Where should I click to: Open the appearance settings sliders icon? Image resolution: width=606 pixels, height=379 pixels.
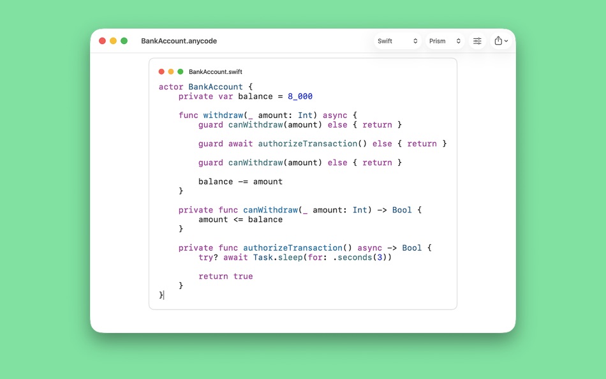tap(477, 40)
